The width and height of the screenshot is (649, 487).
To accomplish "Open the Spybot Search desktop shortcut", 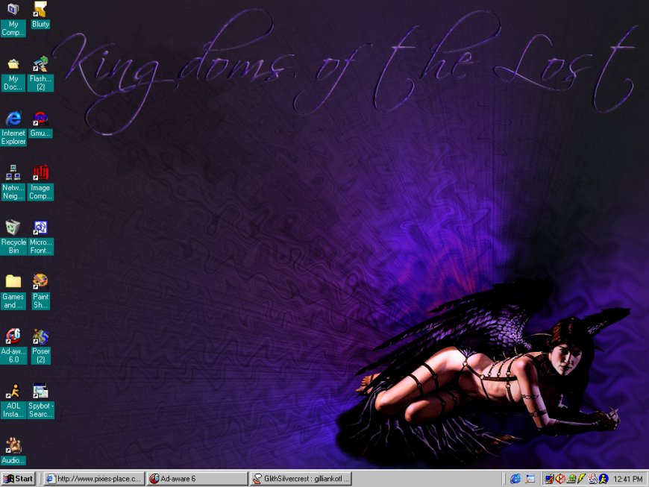I will point(40,391).
